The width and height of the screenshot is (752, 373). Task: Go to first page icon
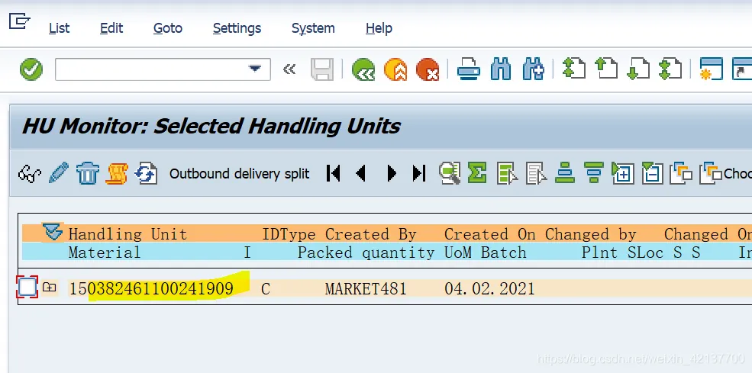574,69
